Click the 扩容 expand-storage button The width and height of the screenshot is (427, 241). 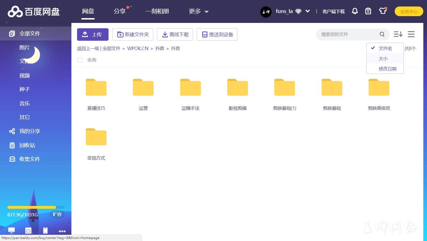click(x=57, y=214)
